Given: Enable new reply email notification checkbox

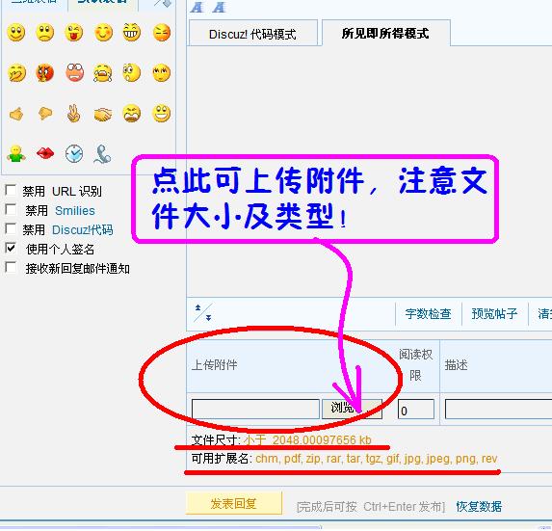Looking at the screenshot, I should pyautogui.click(x=11, y=267).
